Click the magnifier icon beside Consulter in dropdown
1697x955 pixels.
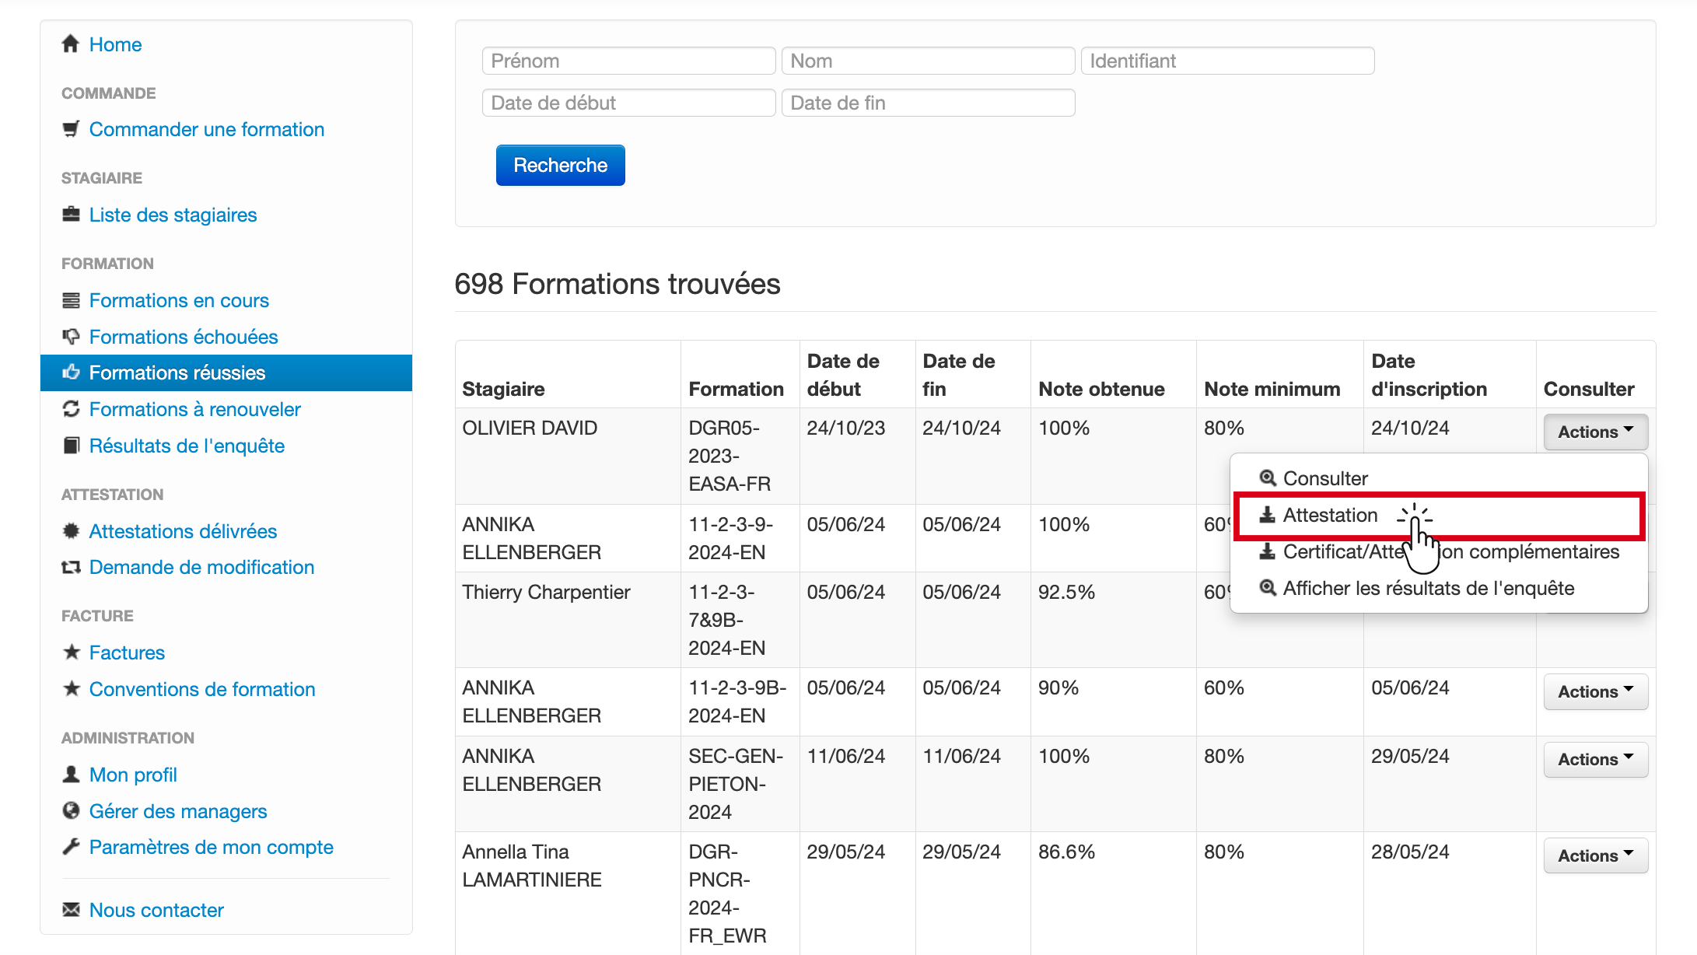click(1268, 477)
